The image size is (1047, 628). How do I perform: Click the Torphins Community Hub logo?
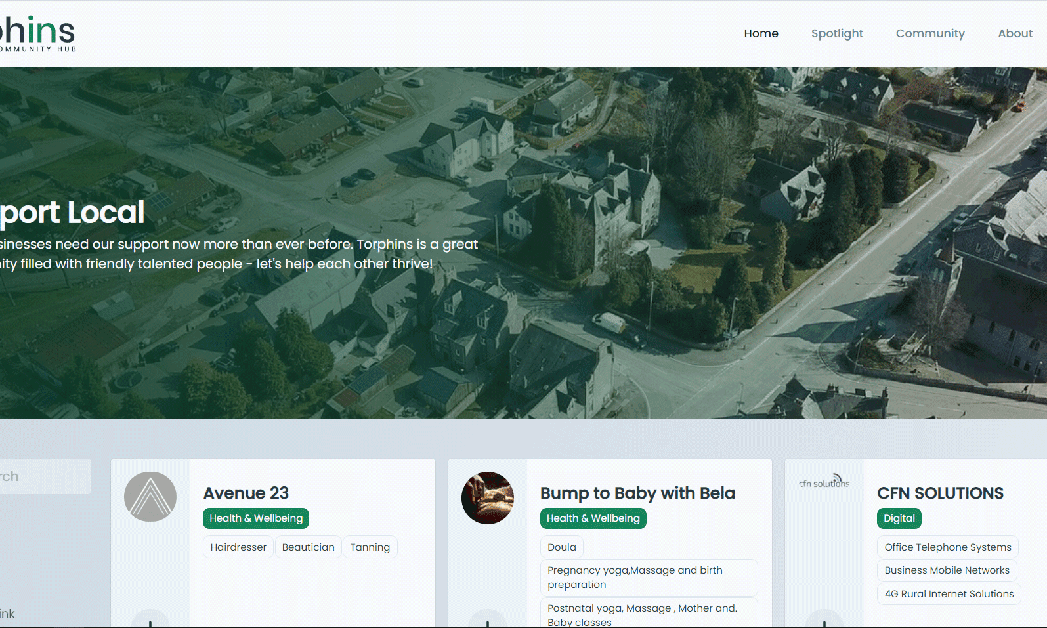tap(38, 34)
